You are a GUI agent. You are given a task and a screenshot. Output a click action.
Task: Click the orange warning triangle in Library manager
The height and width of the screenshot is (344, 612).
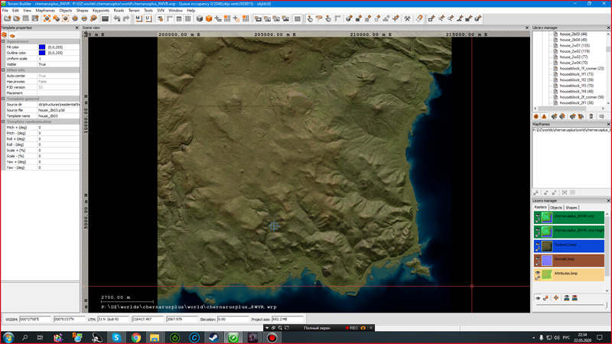click(544, 116)
